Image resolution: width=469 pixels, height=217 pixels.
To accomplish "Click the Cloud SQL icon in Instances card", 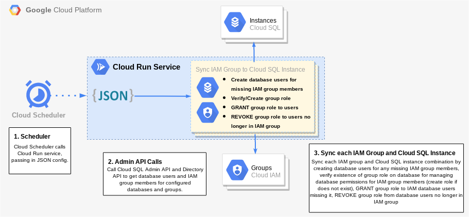I will point(235,22).
